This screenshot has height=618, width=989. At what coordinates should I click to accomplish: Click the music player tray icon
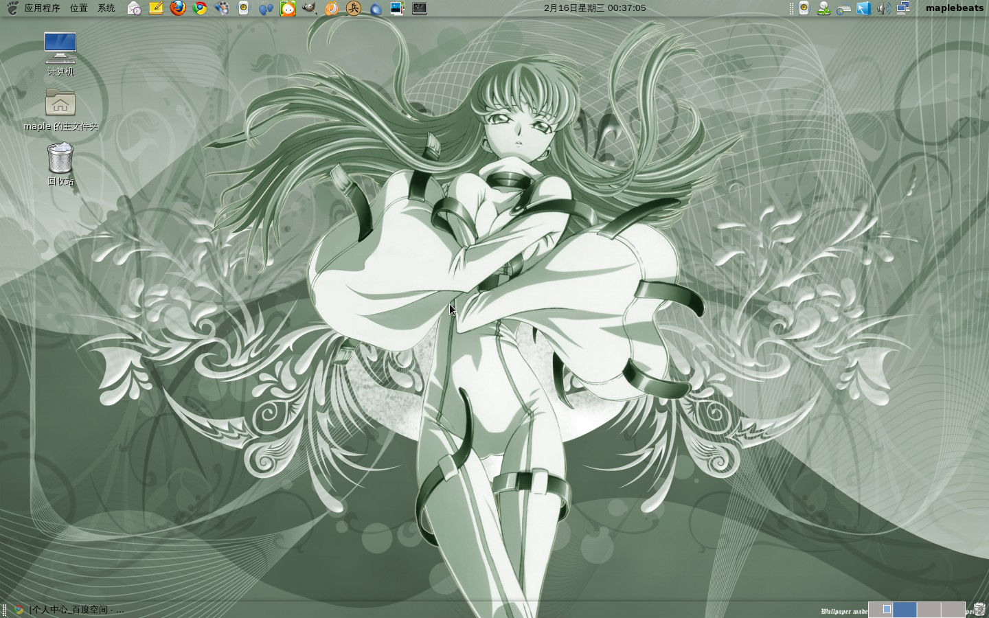pyautogui.click(x=804, y=8)
